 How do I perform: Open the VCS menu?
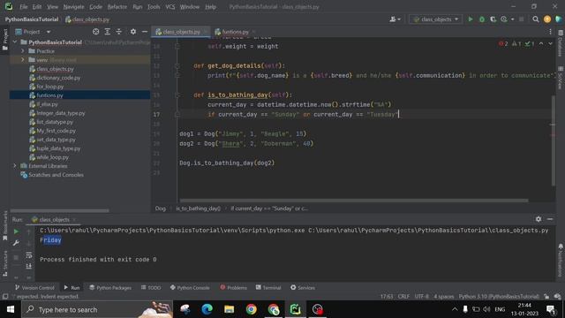tap(170, 7)
